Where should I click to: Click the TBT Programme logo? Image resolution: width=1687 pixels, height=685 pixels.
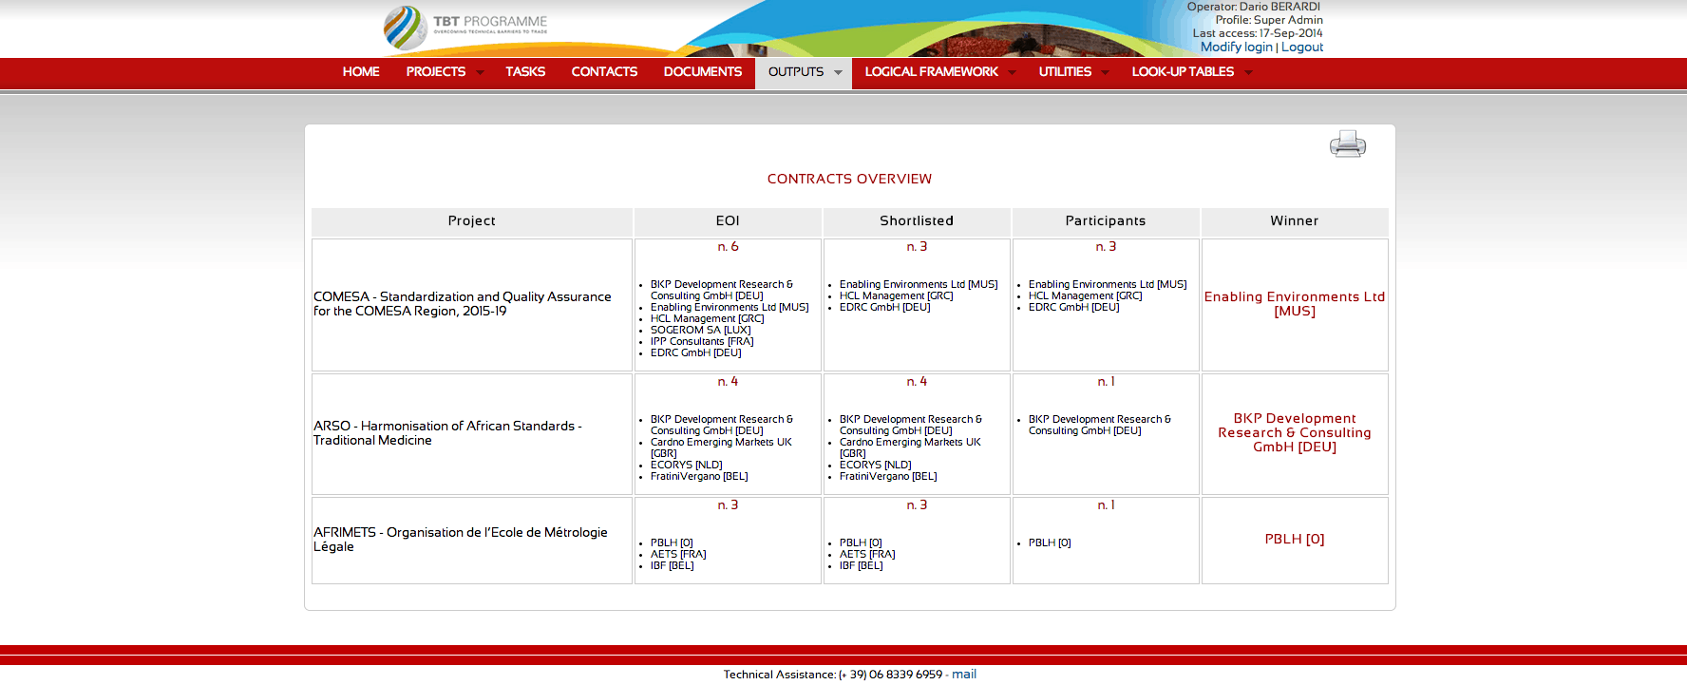465,27
